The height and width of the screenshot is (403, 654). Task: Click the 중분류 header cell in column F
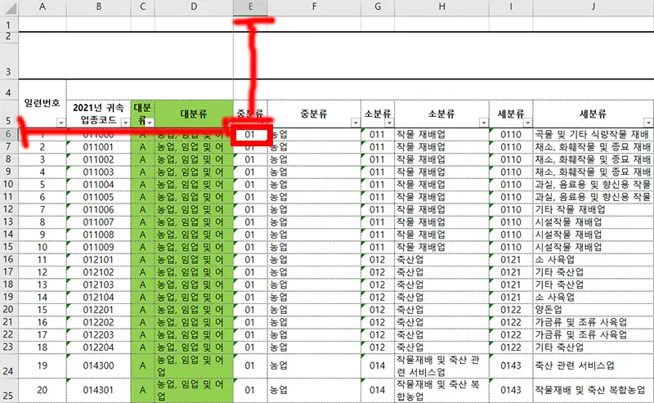(x=314, y=114)
